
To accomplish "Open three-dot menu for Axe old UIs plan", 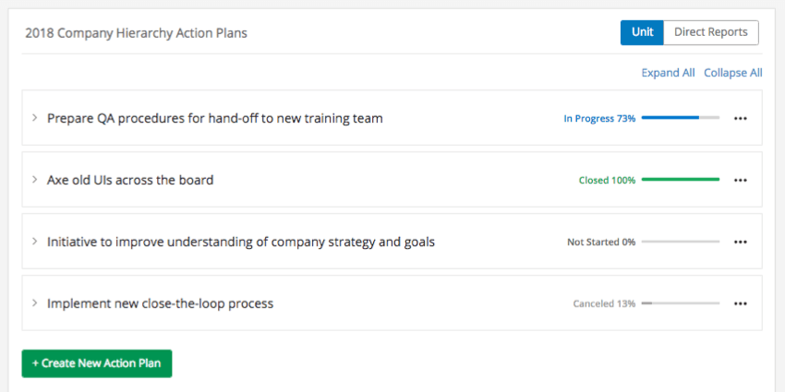I will tap(740, 180).
